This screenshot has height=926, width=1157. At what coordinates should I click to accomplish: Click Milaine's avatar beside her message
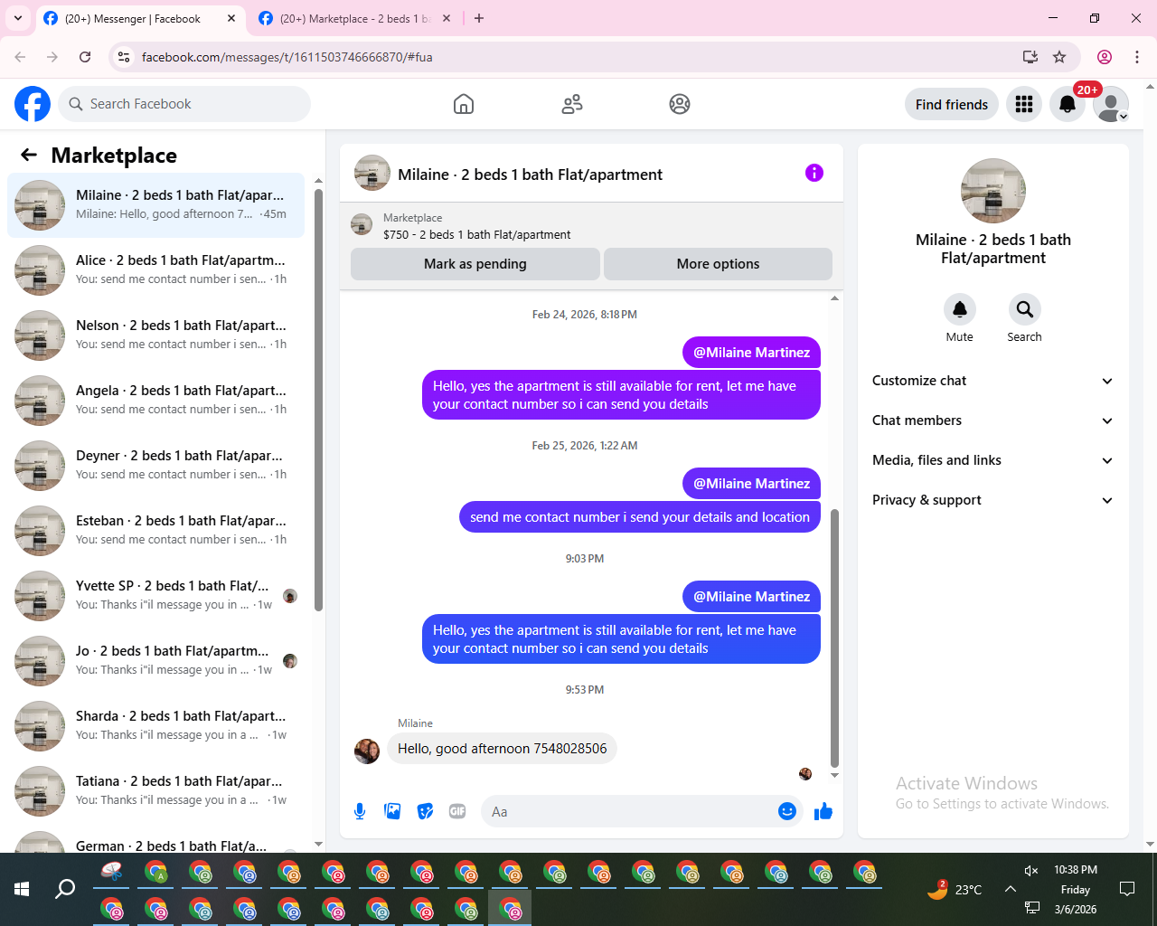click(367, 751)
